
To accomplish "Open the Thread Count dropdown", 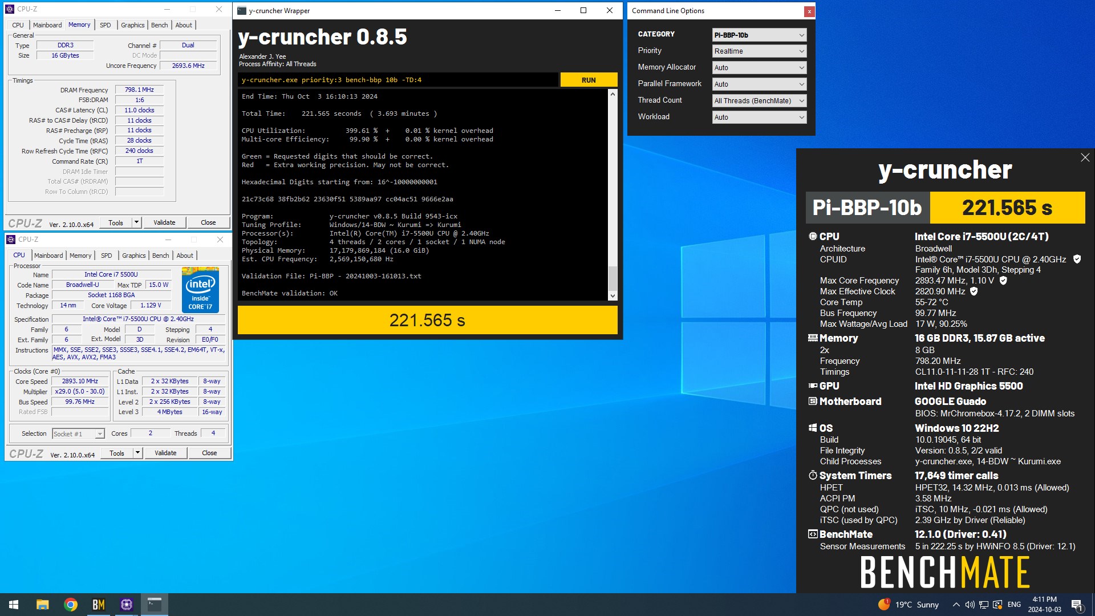I will tap(759, 101).
